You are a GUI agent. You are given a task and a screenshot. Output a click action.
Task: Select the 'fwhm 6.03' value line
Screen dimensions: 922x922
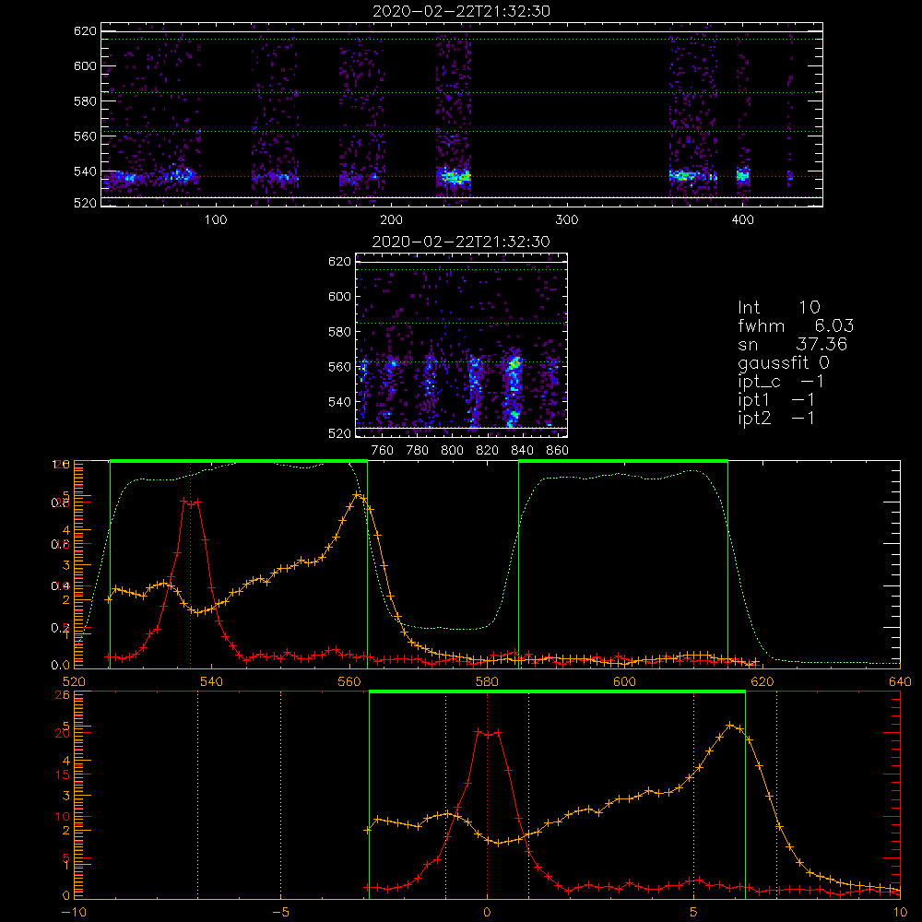click(x=795, y=325)
